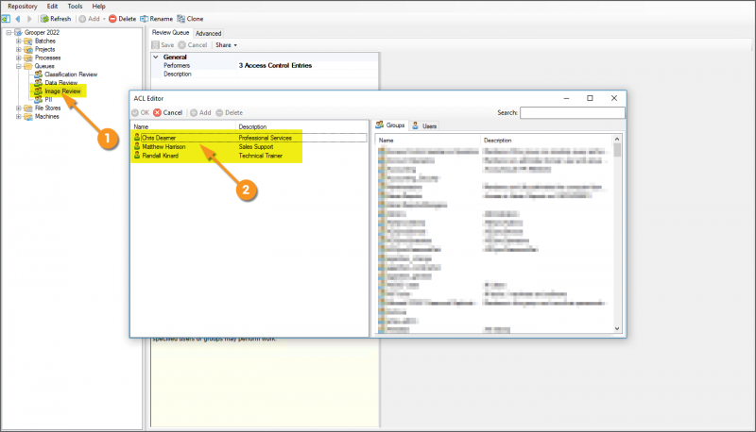Image resolution: width=756 pixels, height=432 pixels.
Task: Collapse the General property section
Action: (x=156, y=57)
